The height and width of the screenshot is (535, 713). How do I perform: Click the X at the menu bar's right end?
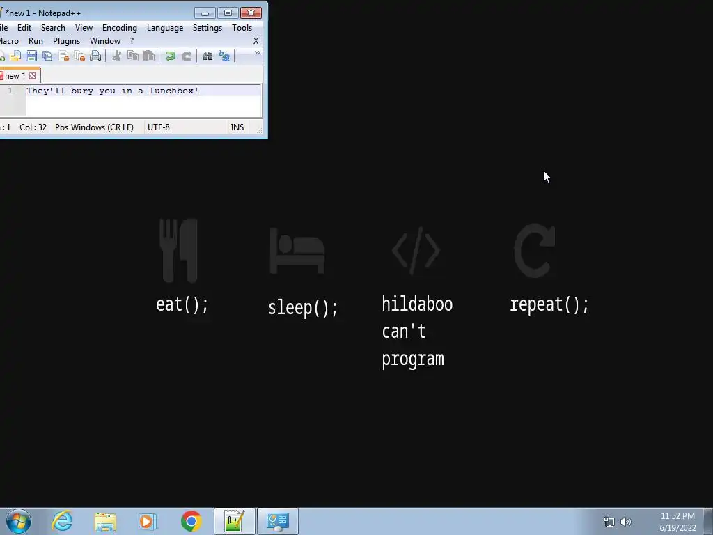256,41
